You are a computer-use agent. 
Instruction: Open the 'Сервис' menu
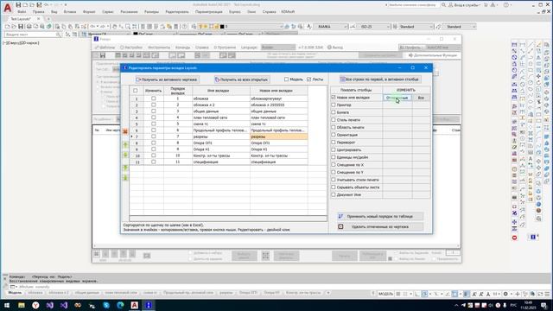pyautogui.click(x=108, y=11)
